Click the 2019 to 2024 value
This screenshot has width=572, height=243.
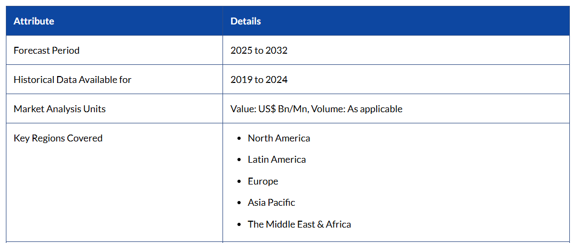pos(259,80)
